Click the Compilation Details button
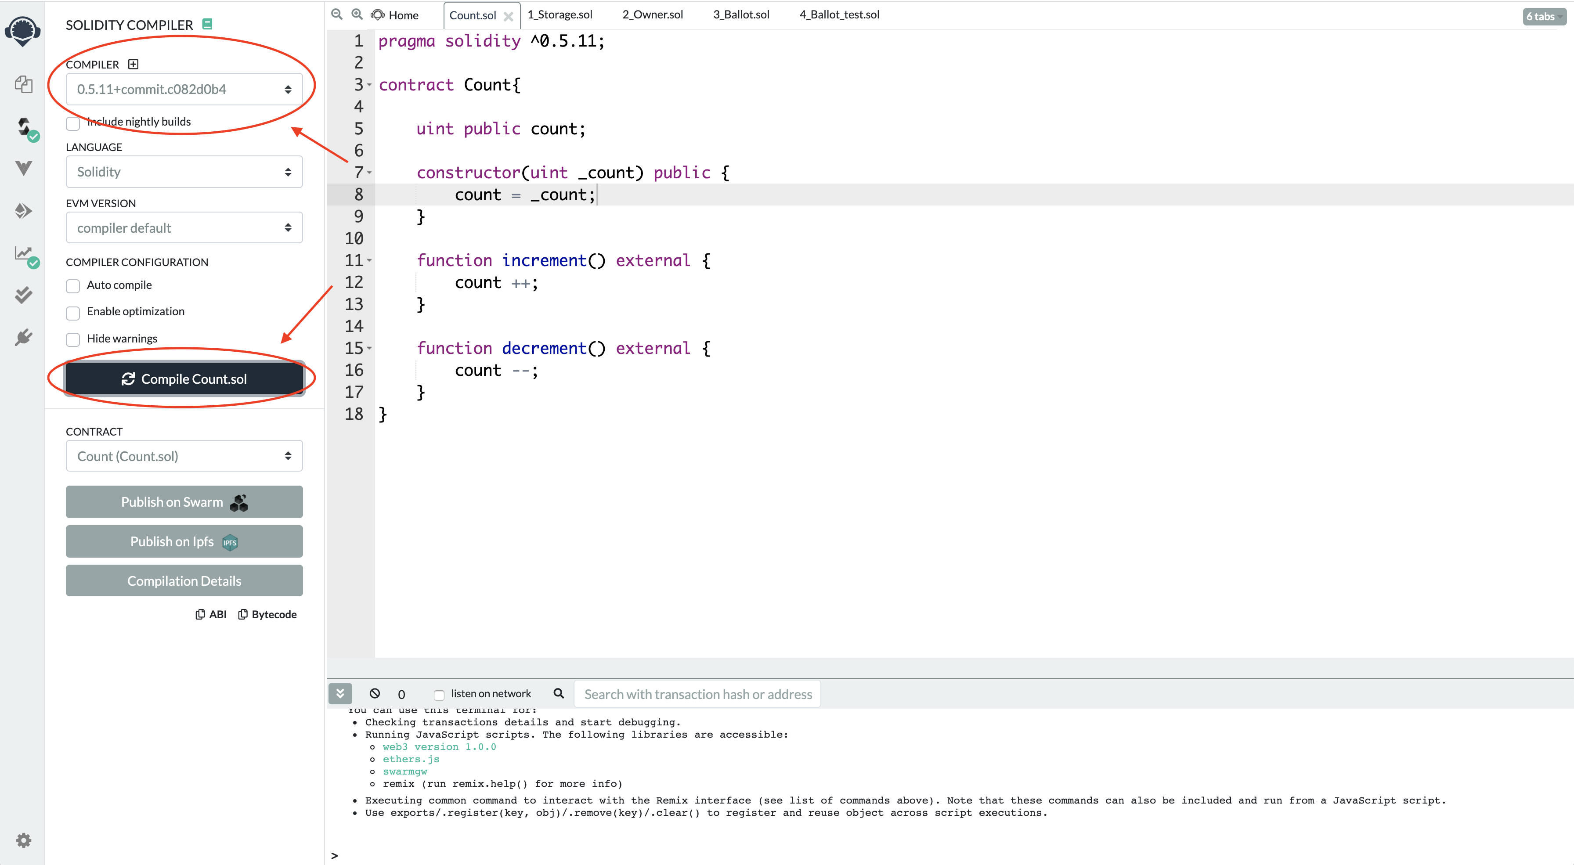This screenshot has width=1574, height=865. coord(184,580)
